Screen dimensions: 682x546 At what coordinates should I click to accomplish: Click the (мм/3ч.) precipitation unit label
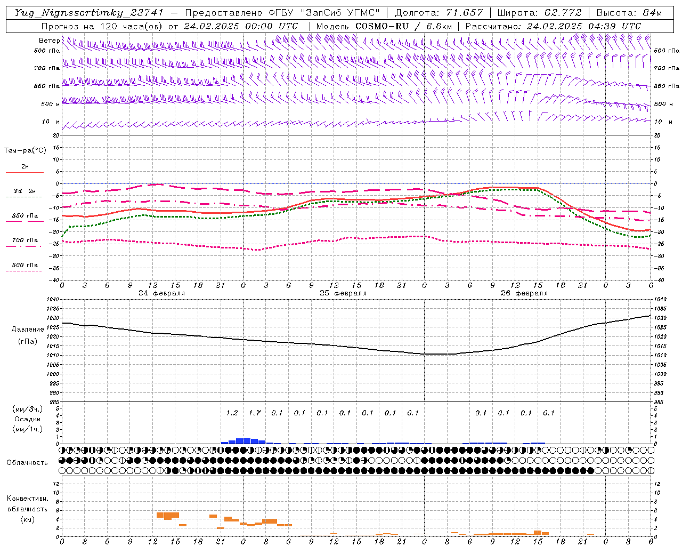coord(27,409)
